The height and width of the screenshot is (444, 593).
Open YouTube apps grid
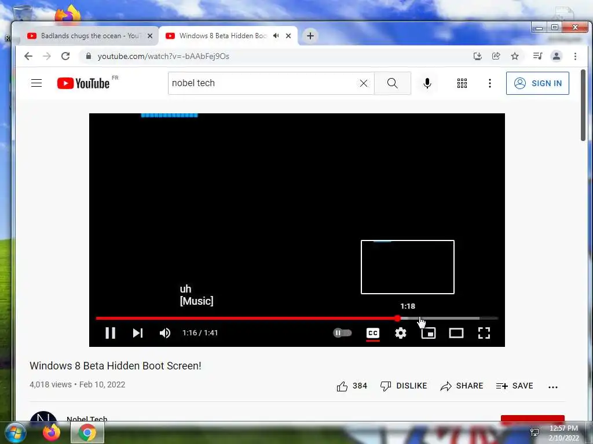click(462, 83)
